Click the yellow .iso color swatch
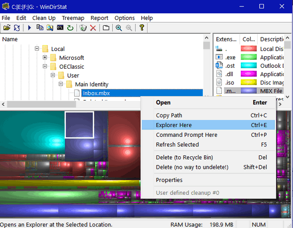This screenshot has height=228, width=293. (x=249, y=82)
